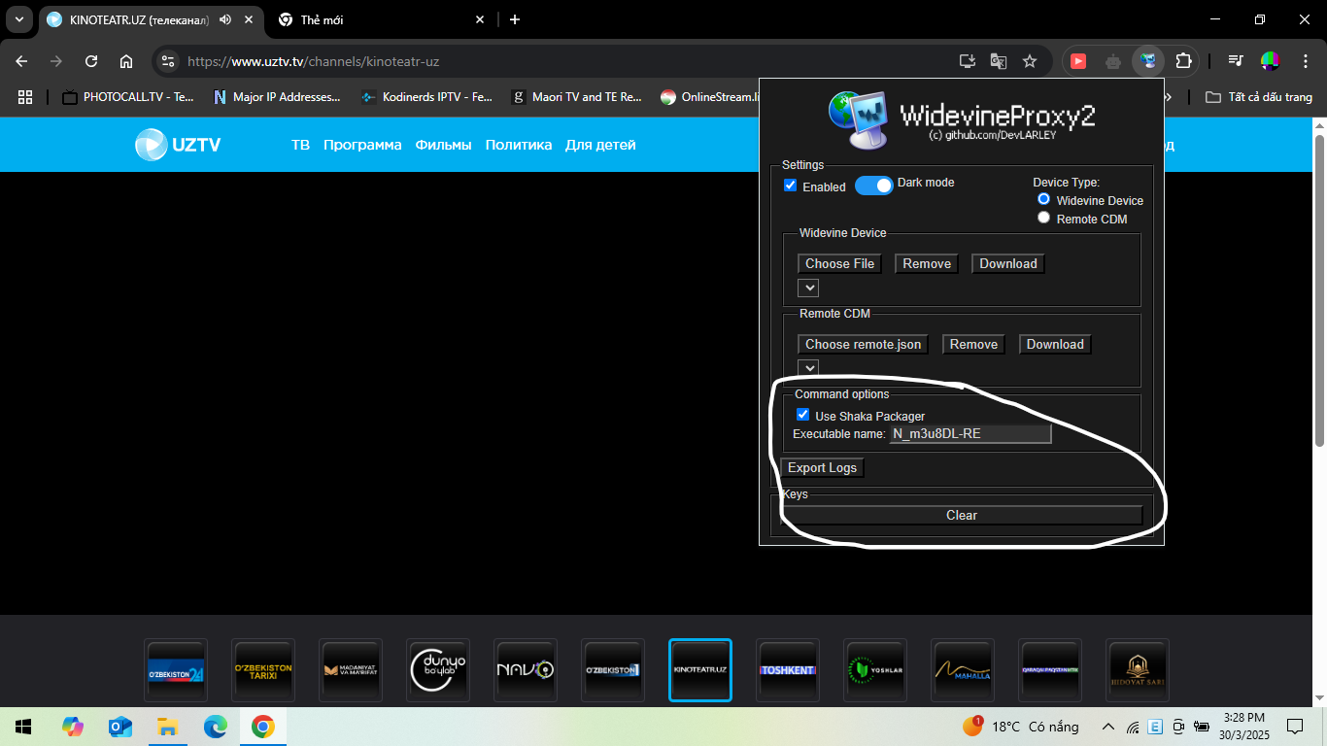The image size is (1327, 746).
Task: Click Choose remote.json button
Action: point(863,344)
